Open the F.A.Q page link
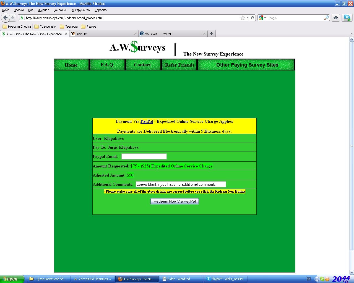Screen dimensions: 354x283 point(107,65)
